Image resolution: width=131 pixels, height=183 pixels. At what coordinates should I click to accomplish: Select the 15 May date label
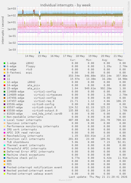42,56
